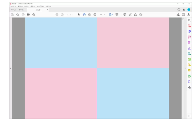Expand the left navigation pane
195x123 pixels.
click(11, 68)
